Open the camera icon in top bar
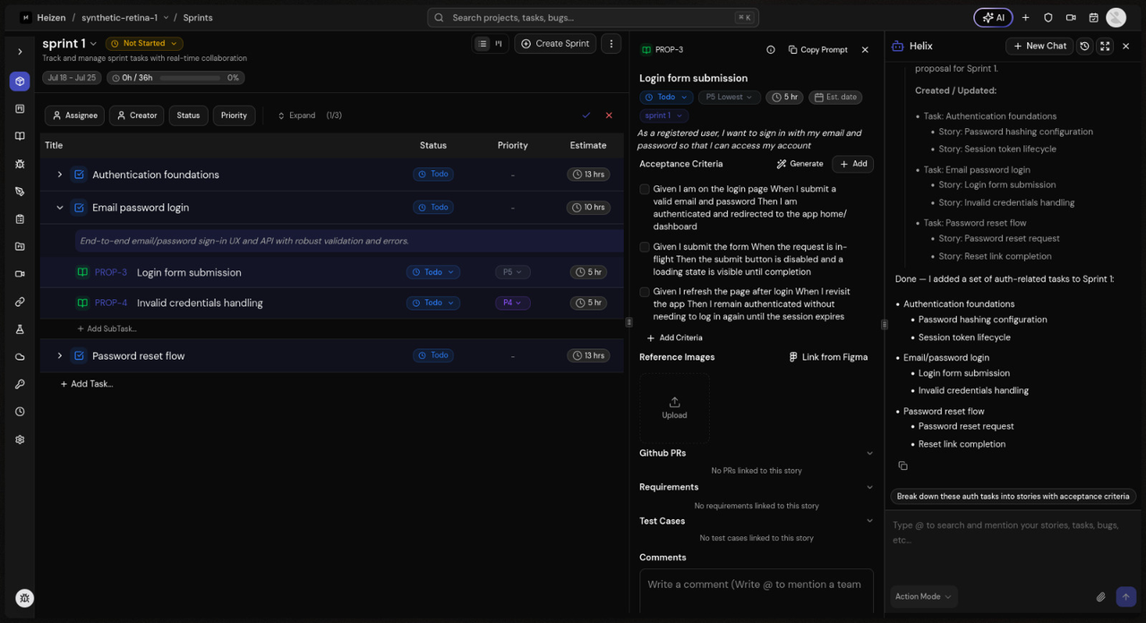This screenshot has height=623, width=1146. (1071, 17)
